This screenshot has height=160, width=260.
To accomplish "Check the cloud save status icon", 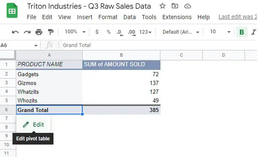I will [x=188, y=6].
